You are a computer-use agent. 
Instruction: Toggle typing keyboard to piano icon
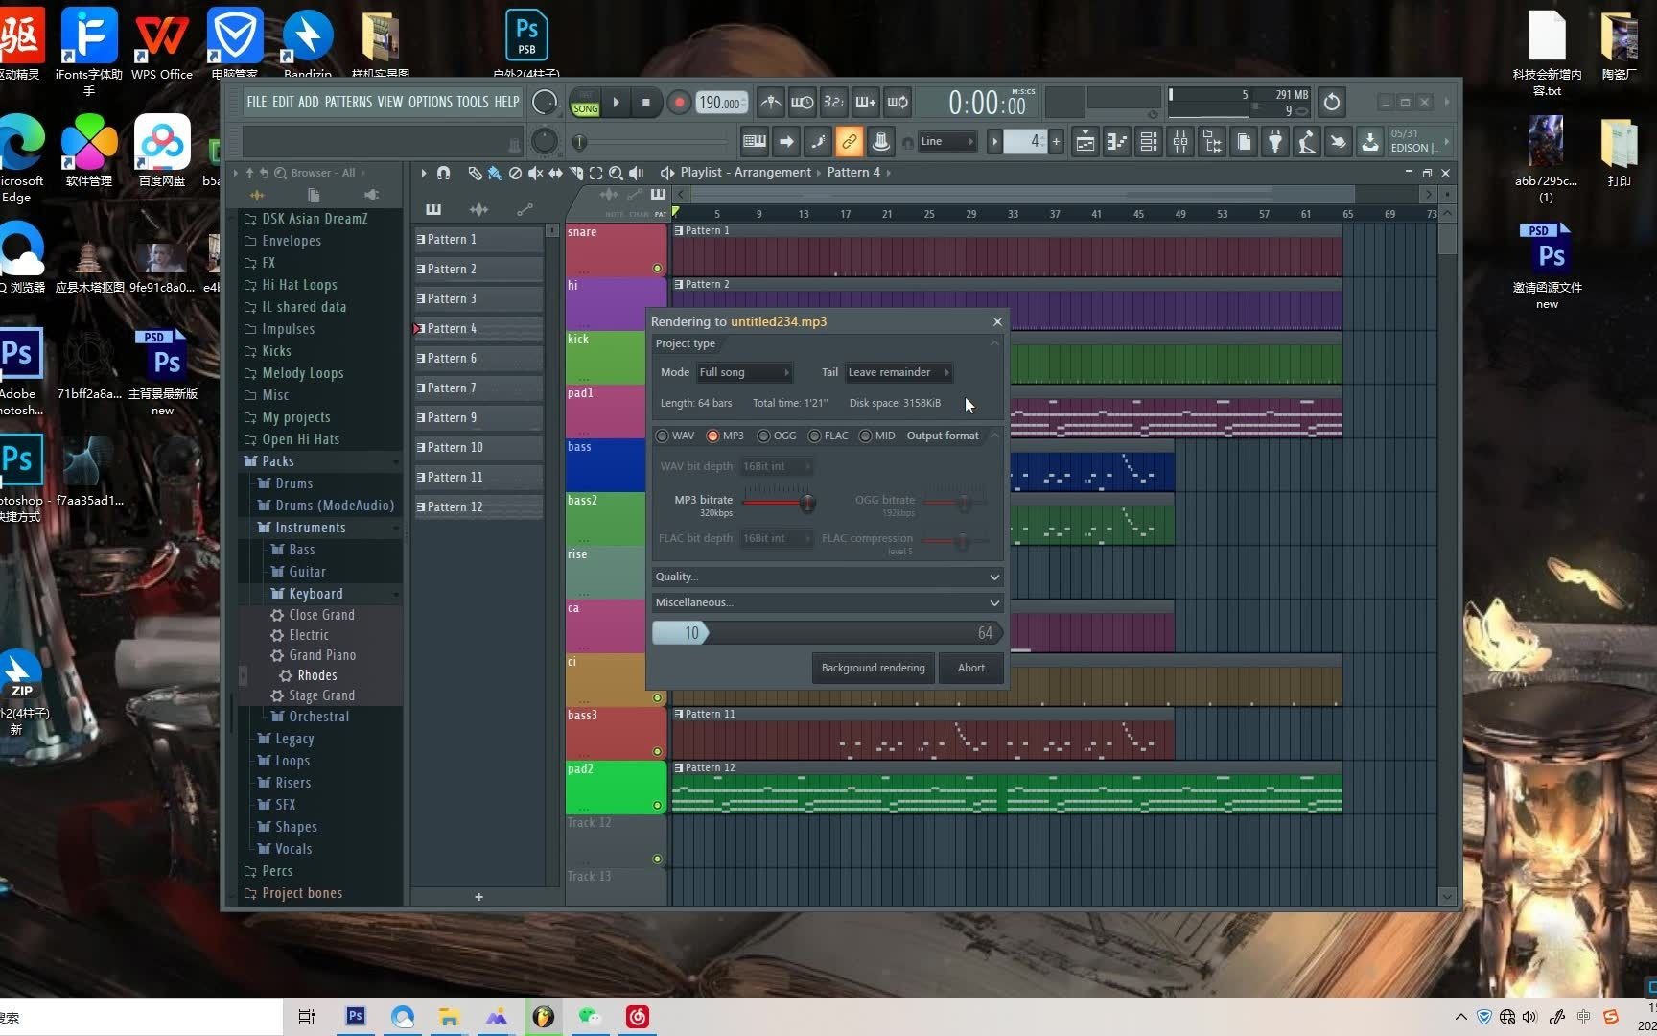point(755,142)
